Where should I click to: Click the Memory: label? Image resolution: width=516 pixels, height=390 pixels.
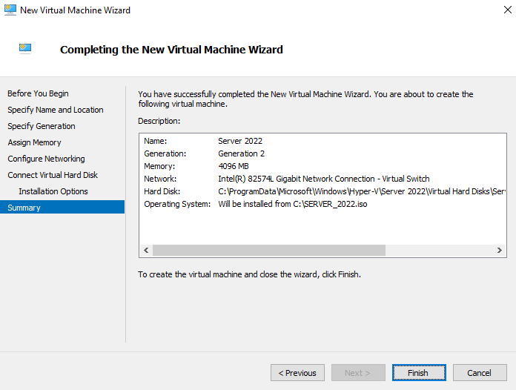click(x=159, y=166)
